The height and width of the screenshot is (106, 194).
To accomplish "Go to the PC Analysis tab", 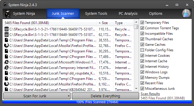I will pyautogui.click(x=128, y=14).
